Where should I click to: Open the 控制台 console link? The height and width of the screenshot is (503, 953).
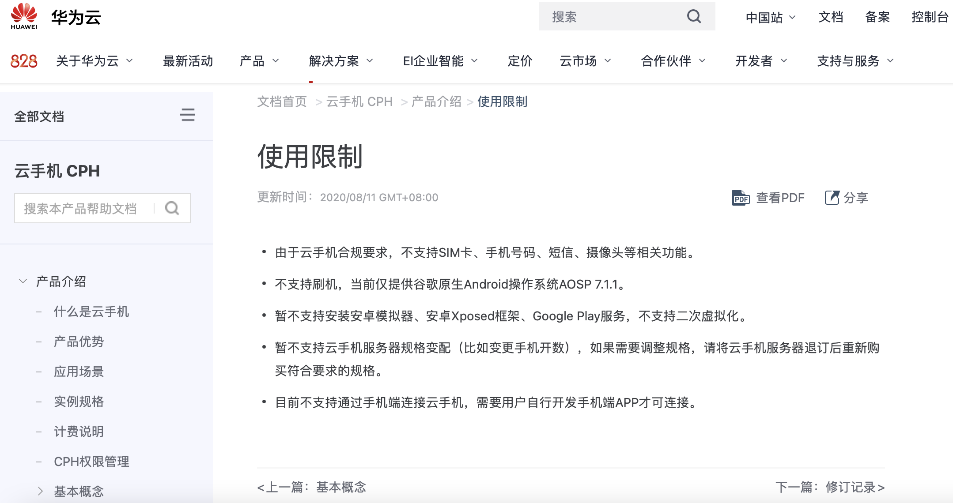point(930,17)
